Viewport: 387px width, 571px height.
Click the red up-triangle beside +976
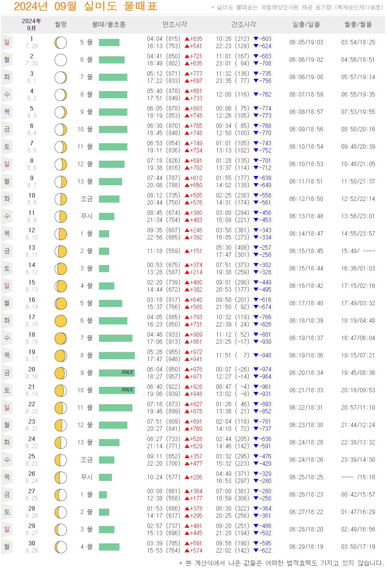[187, 369]
